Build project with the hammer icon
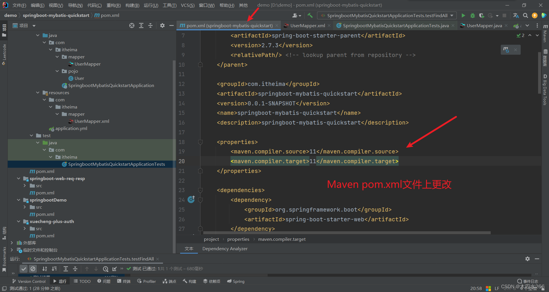This screenshot has width=549, height=292. (x=310, y=15)
